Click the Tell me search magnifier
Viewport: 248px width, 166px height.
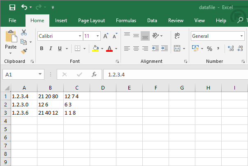[240, 20]
